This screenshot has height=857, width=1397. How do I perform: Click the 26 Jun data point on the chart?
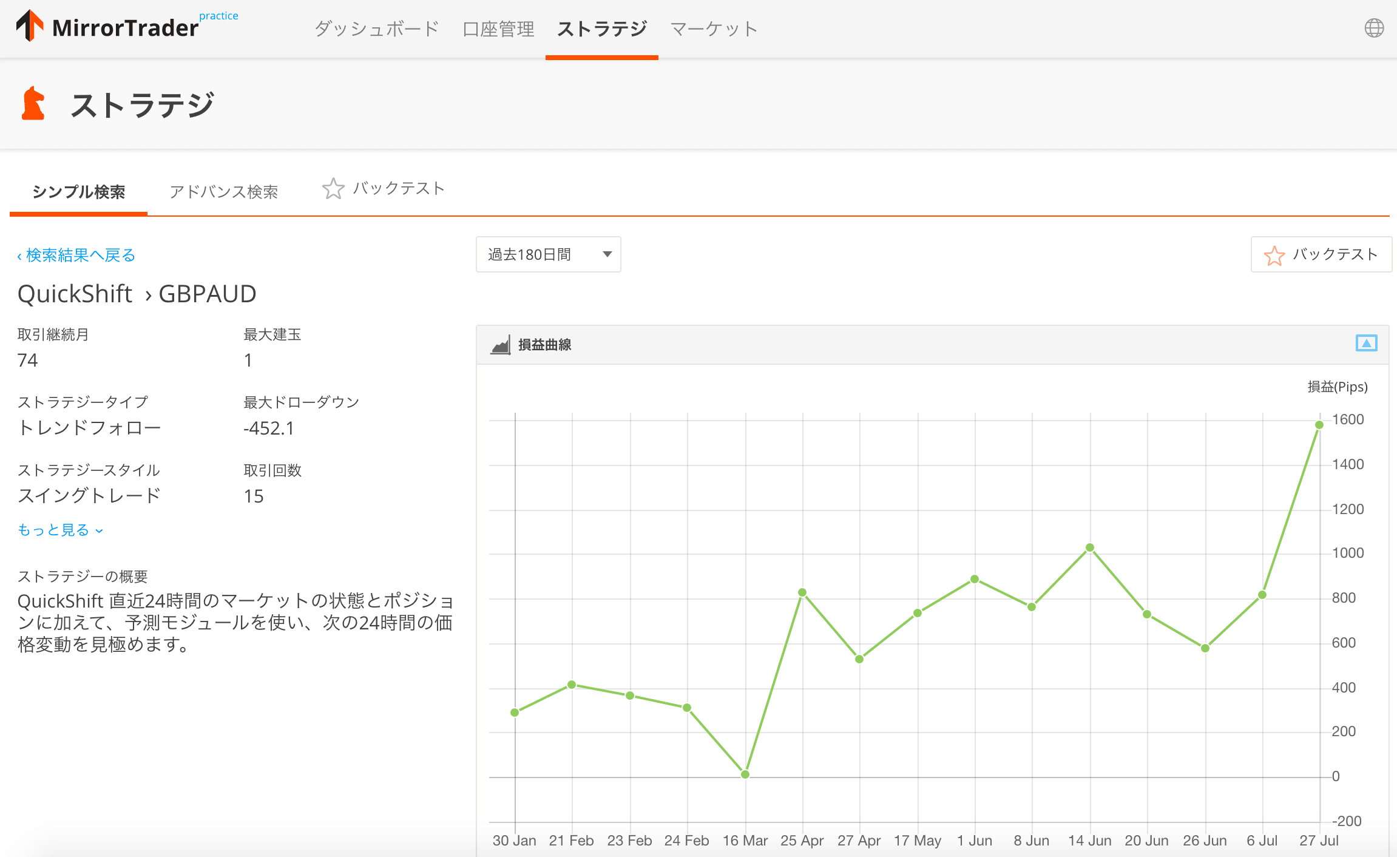click(x=1205, y=648)
